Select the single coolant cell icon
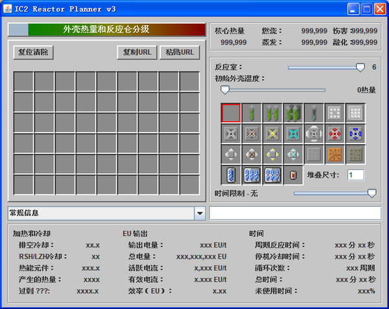389x309 pixels. [231, 175]
